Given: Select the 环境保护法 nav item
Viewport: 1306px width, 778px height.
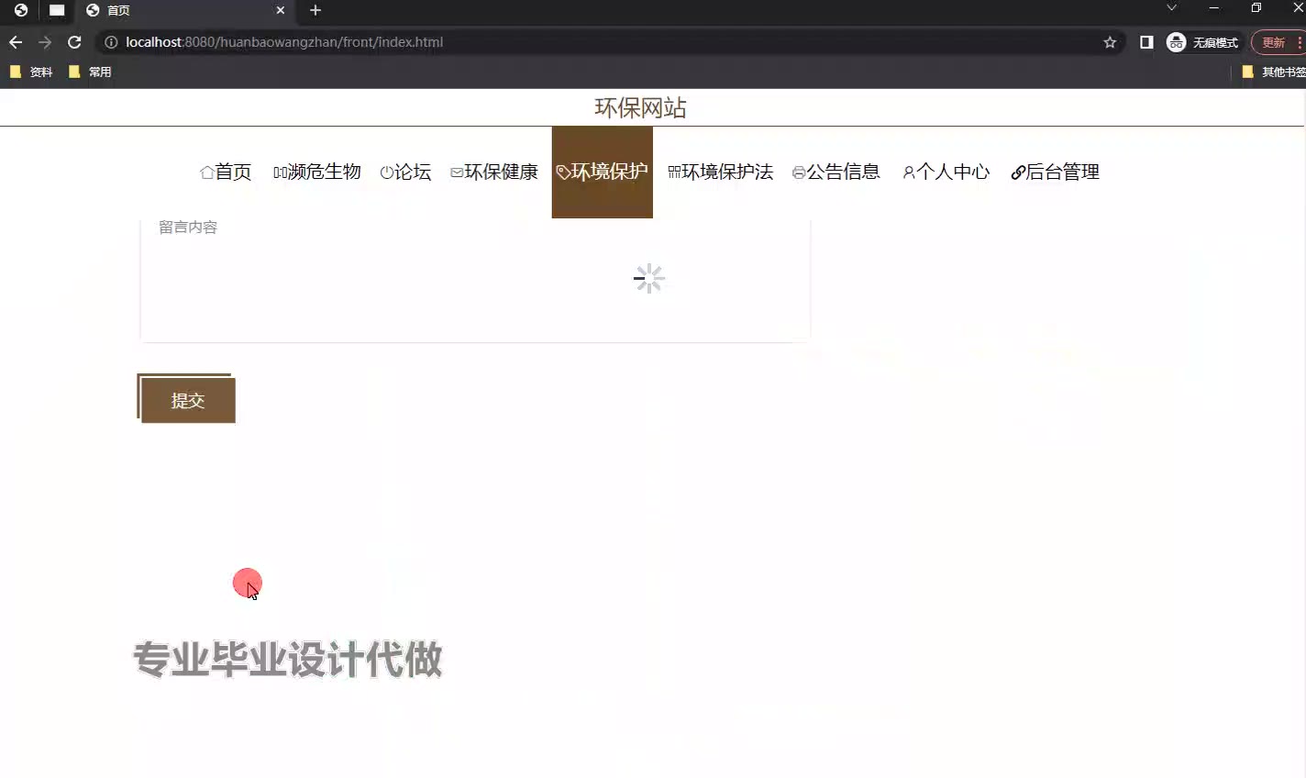Looking at the screenshot, I should coord(721,172).
